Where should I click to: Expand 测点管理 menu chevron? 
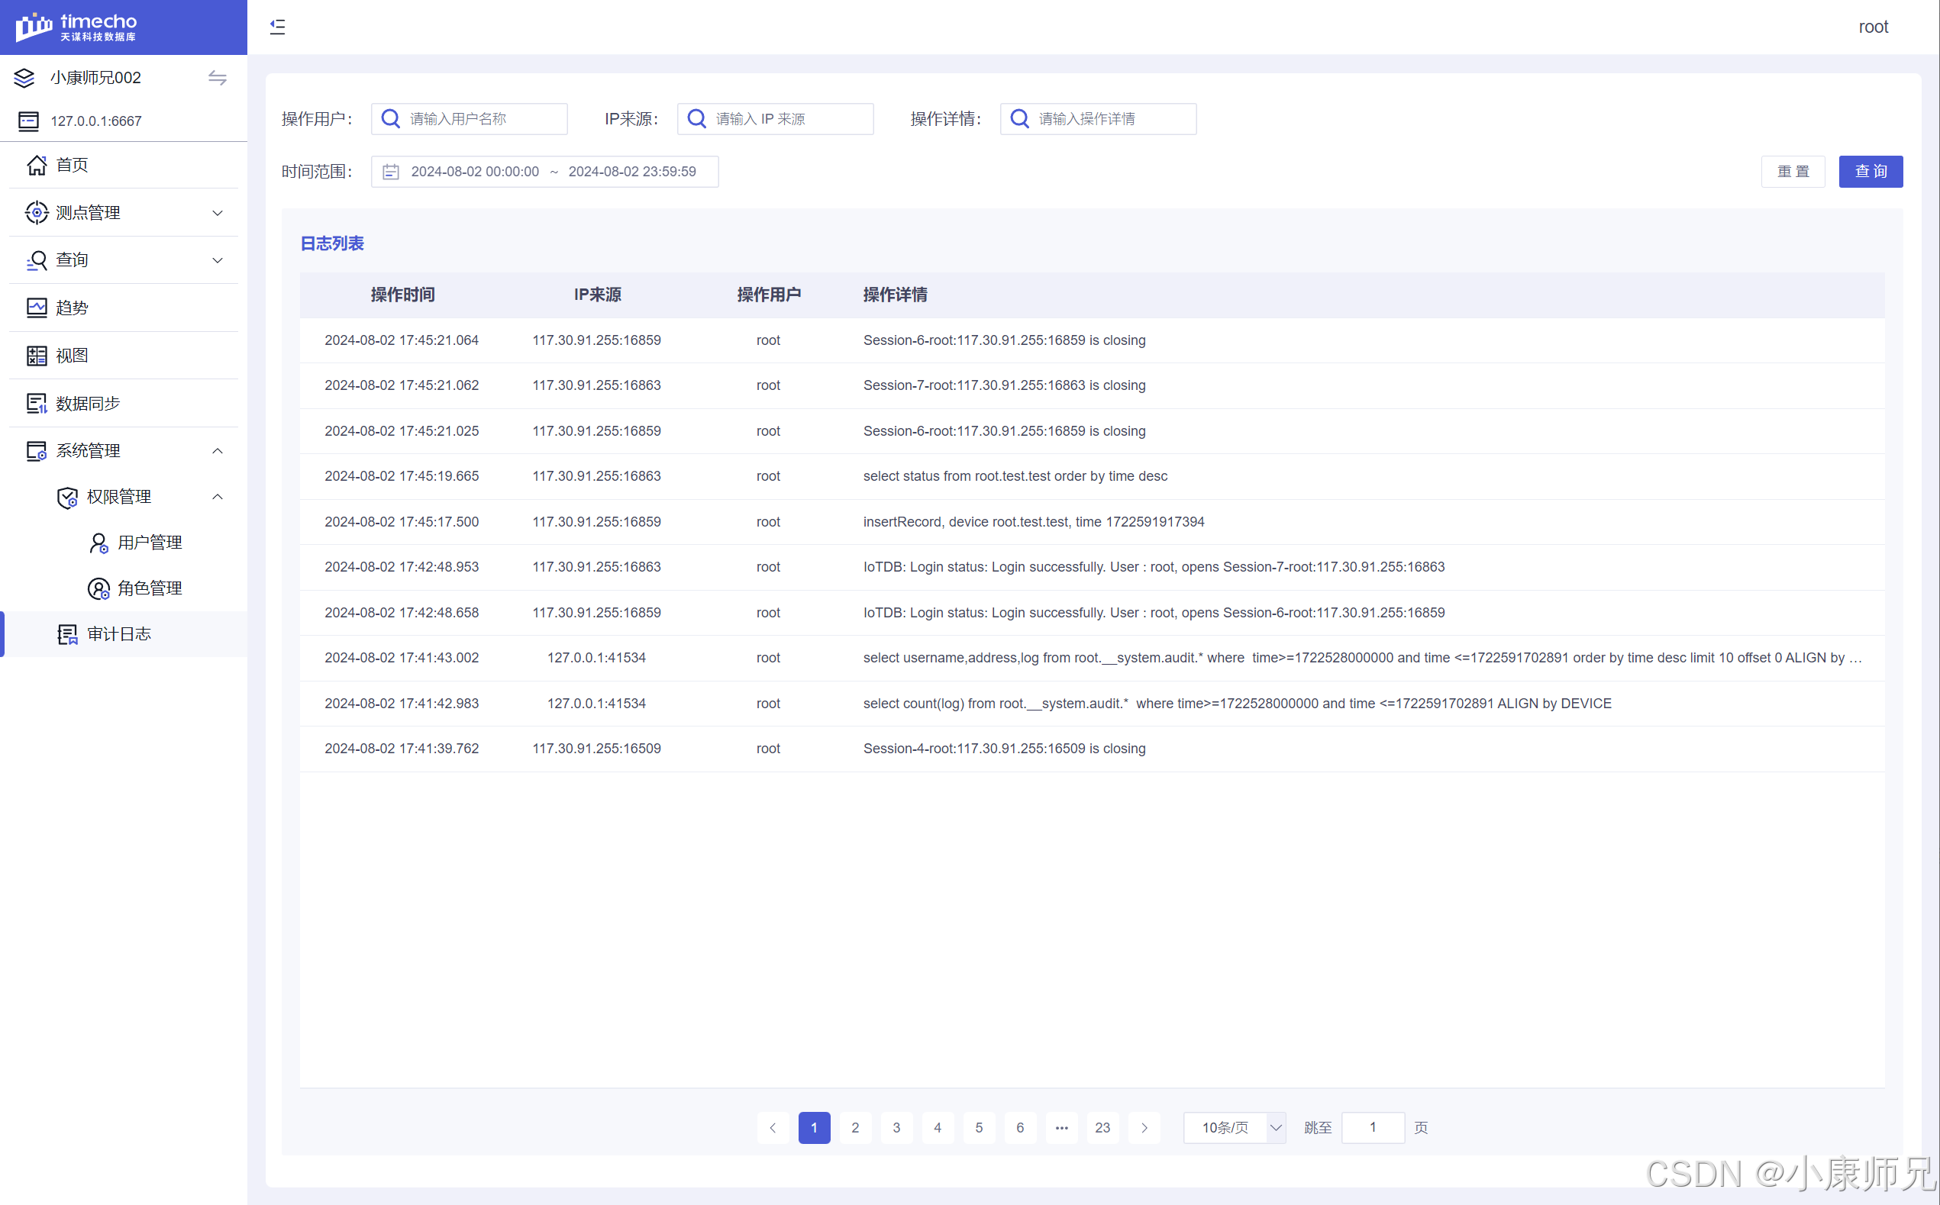point(217,213)
